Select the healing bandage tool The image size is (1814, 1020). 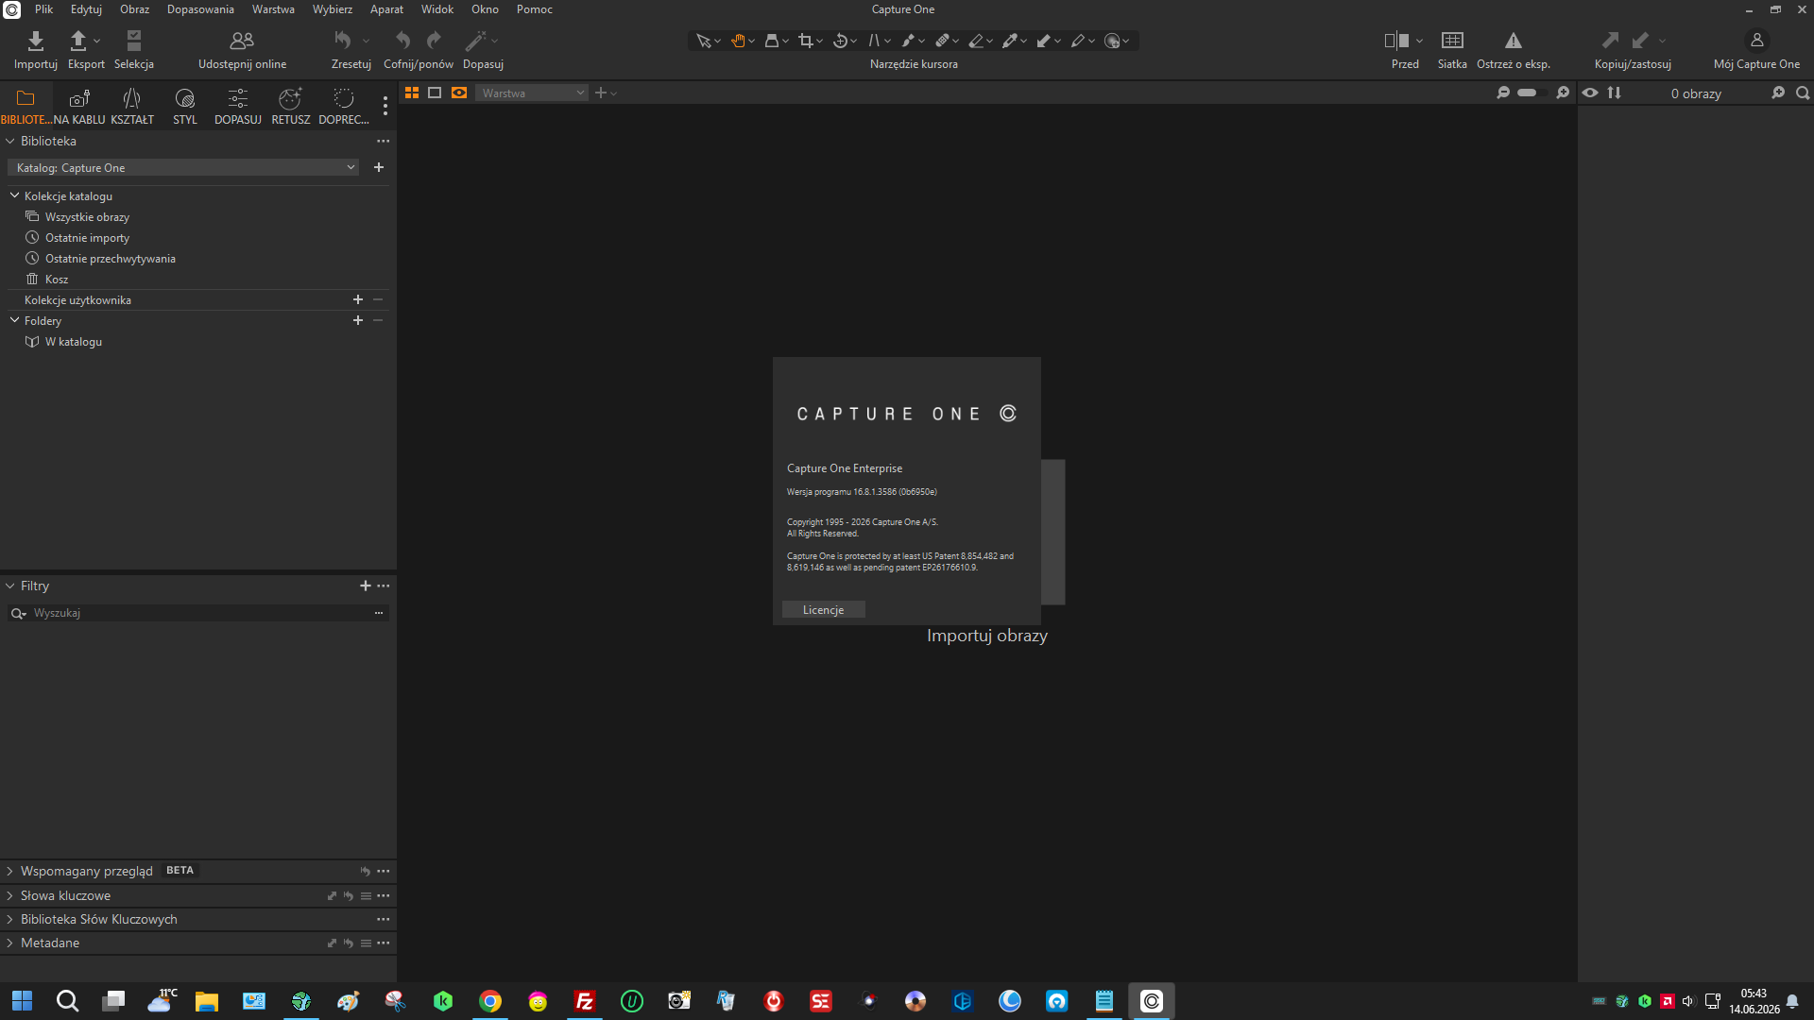tap(942, 41)
